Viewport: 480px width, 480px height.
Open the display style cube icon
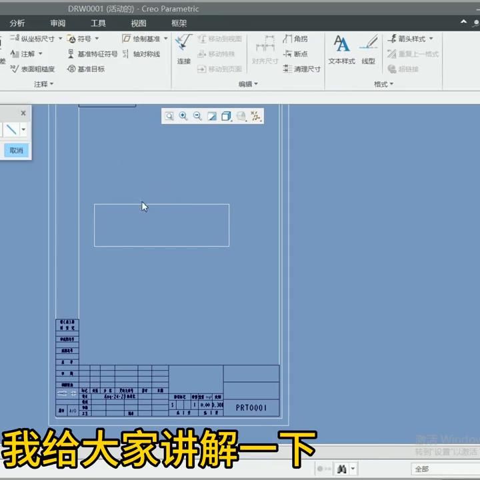pos(227,116)
